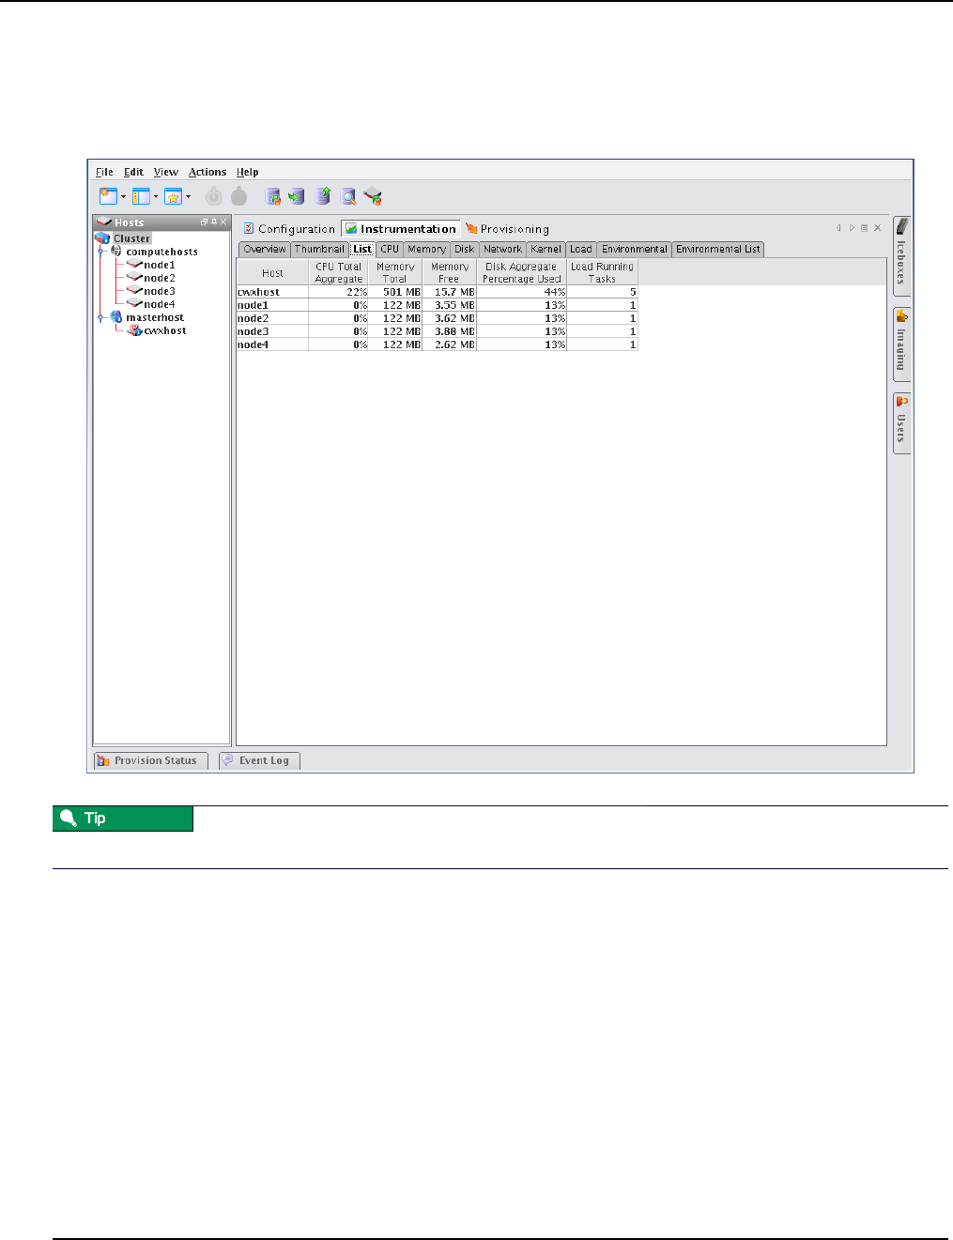Click the greyed power button icon
The image size is (953, 1240).
214,196
